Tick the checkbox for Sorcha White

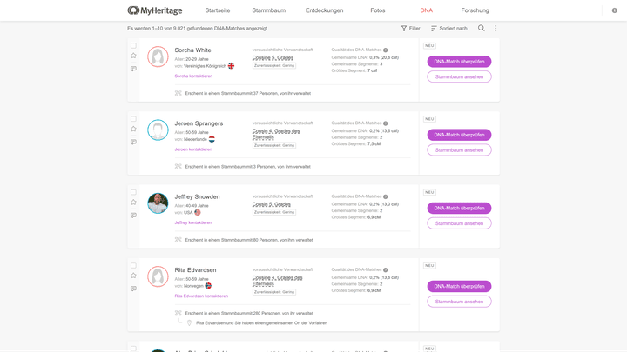(x=133, y=45)
